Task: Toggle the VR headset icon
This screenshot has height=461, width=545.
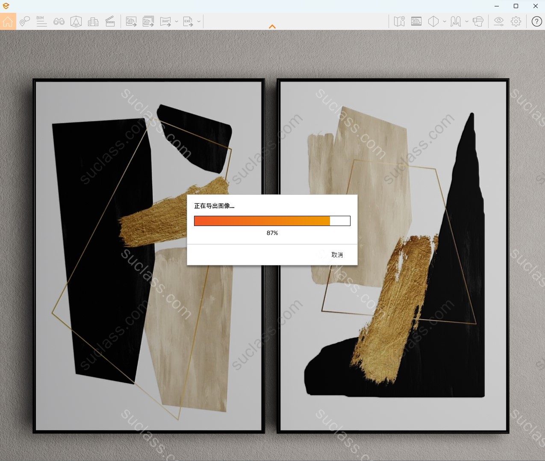Action: (x=478, y=21)
